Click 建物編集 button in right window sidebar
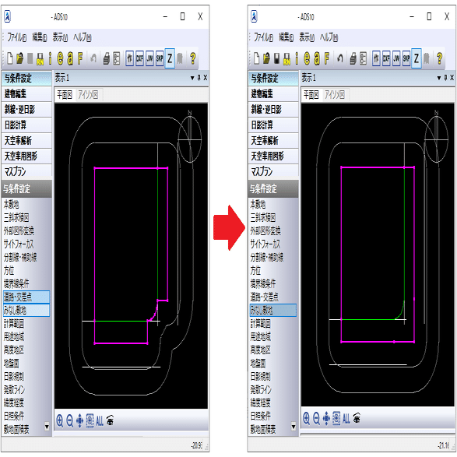Screen dimensions: 457x457 click(x=273, y=94)
